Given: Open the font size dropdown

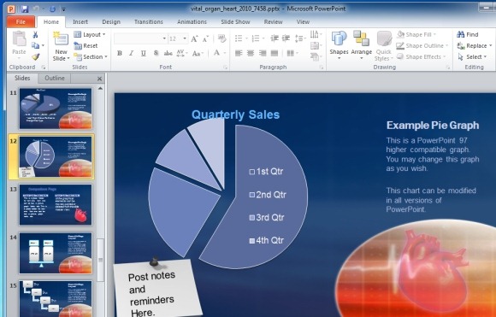Looking at the screenshot, I should tap(186, 38).
